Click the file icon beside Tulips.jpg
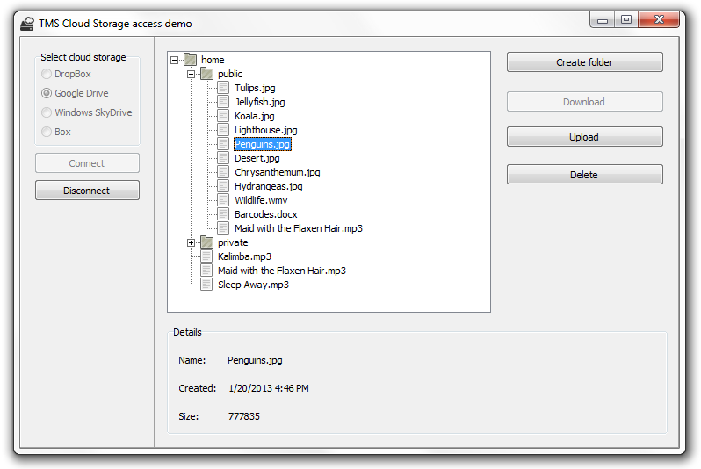Image resolution: width=701 pixels, height=469 pixels. click(223, 88)
